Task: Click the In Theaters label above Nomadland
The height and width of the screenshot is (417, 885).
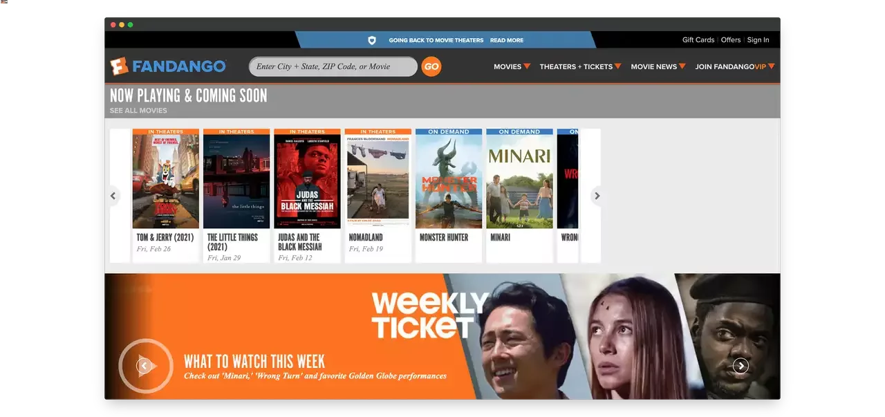Action: click(378, 131)
